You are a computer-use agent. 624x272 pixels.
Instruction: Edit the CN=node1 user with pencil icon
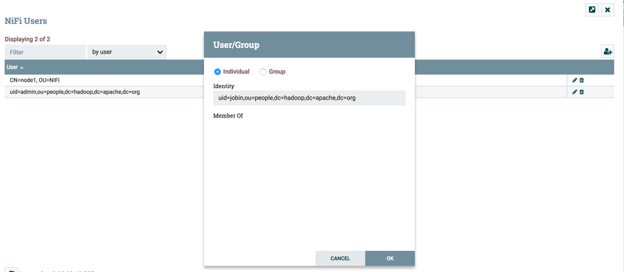click(x=574, y=81)
